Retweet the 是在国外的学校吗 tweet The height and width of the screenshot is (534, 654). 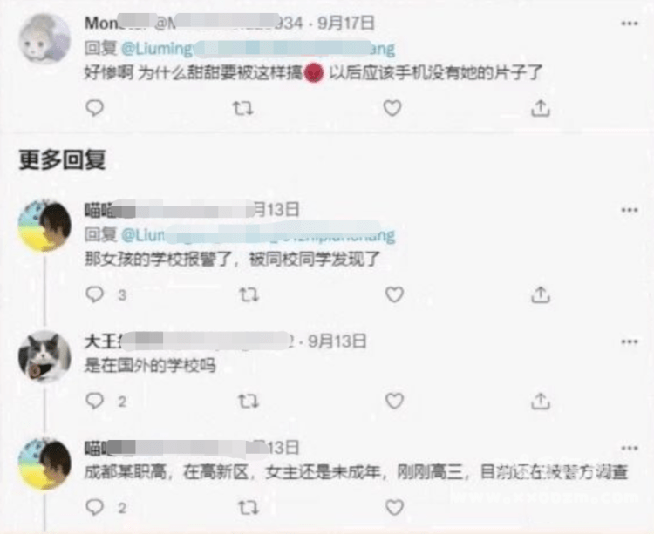(x=249, y=402)
